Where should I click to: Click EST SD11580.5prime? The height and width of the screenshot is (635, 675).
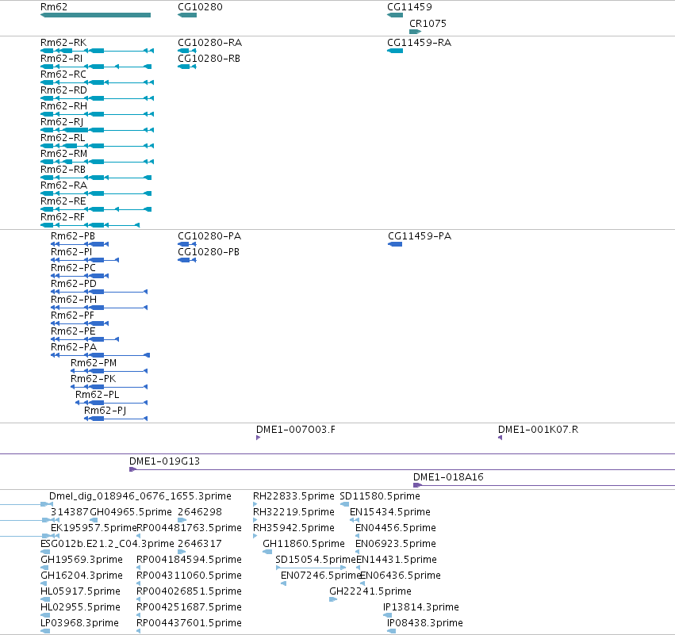(380, 496)
